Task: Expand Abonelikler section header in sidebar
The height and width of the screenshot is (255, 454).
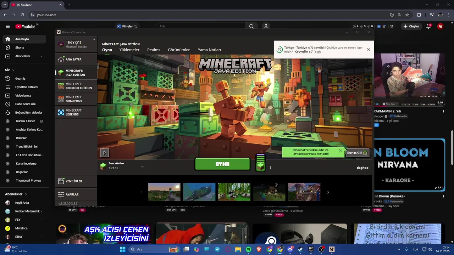Action: tap(16, 194)
